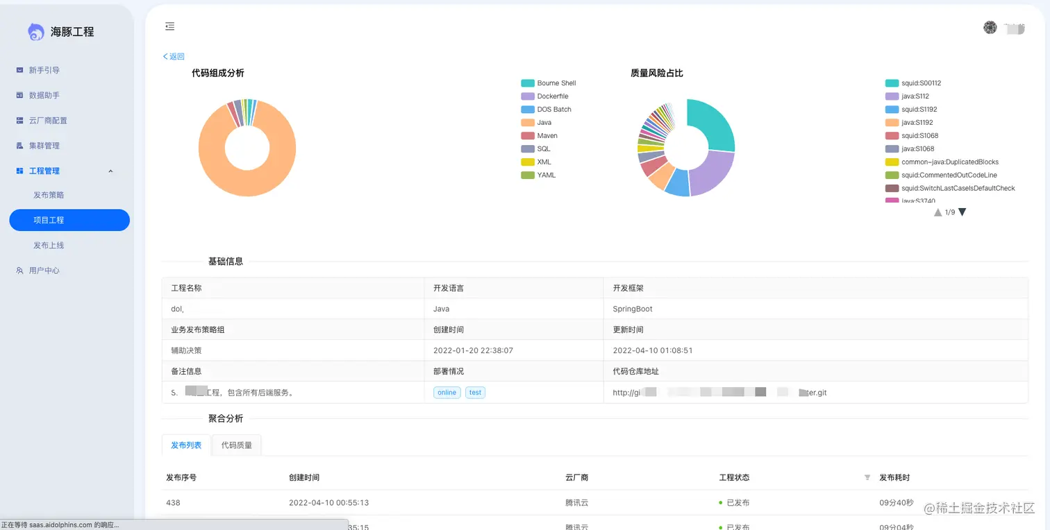Toggle squid:CommentedOutCodeLine legend entry

coord(941,176)
